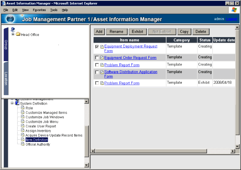Select Customize Managed Items in the tree
The image size is (241, 170).
tap(46, 113)
